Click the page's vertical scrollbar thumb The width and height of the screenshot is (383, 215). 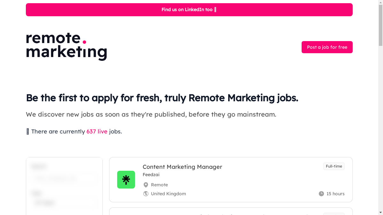click(380, 25)
